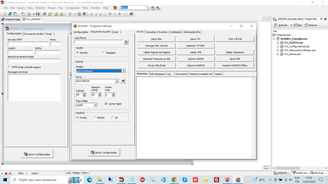The width and height of the screenshot is (328, 184).
Task: Click Activate in the Project Manager toolbar
Action: [x=281, y=25]
